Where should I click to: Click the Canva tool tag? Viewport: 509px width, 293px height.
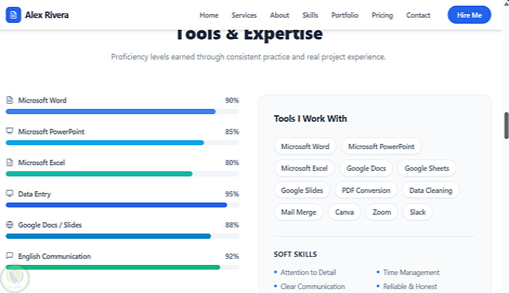(344, 212)
